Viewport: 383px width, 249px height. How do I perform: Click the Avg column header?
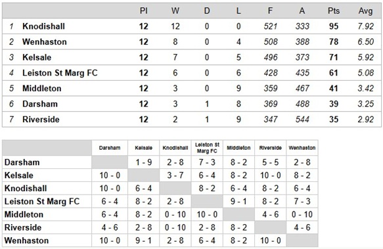(x=365, y=11)
